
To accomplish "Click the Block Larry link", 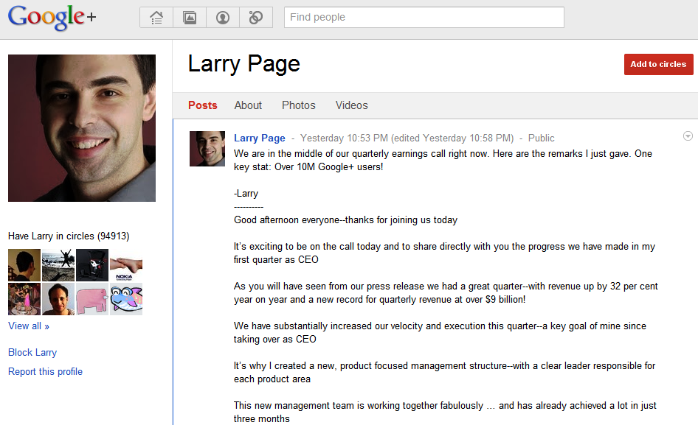I will pyautogui.click(x=32, y=353).
